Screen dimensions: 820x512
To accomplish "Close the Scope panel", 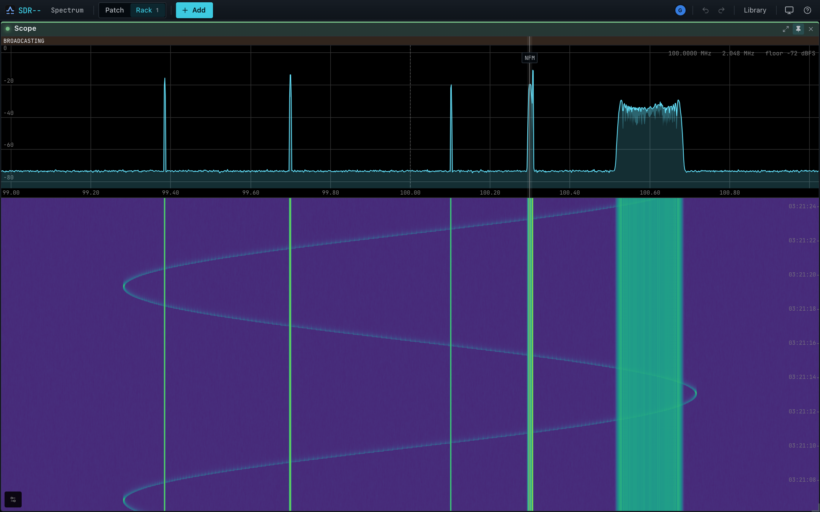I will [811, 29].
